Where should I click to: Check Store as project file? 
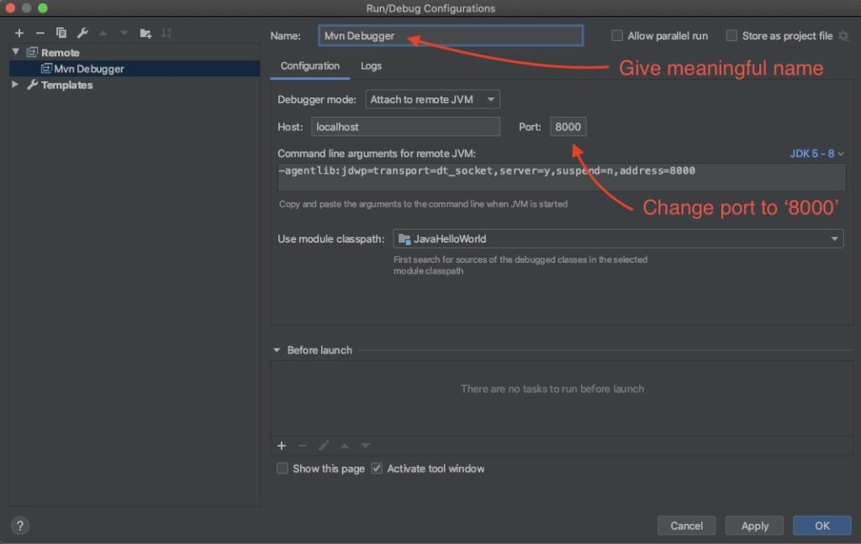(x=732, y=35)
